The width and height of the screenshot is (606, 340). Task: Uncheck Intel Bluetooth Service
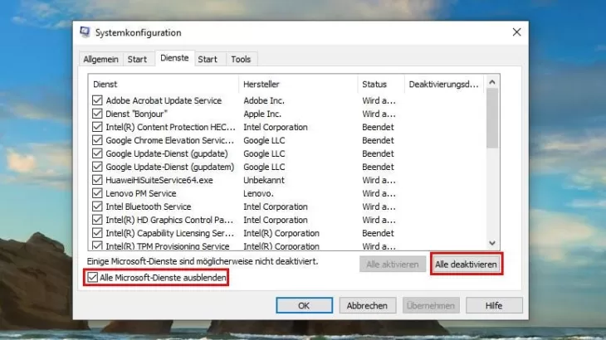click(x=98, y=207)
